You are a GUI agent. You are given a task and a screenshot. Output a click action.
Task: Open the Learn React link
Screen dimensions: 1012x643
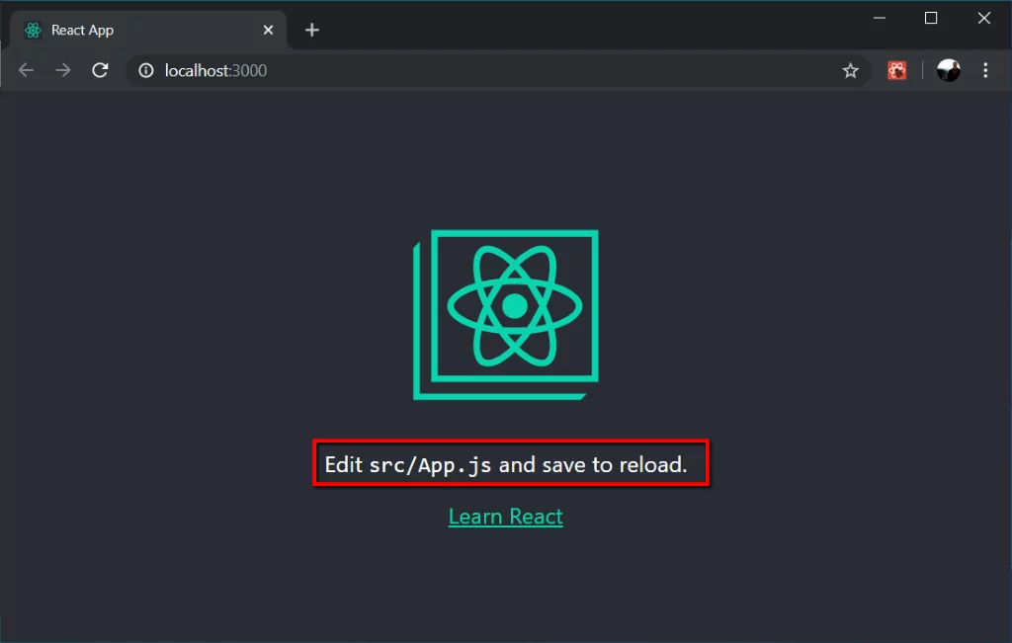pyautogui.click(x=505, y=517)
